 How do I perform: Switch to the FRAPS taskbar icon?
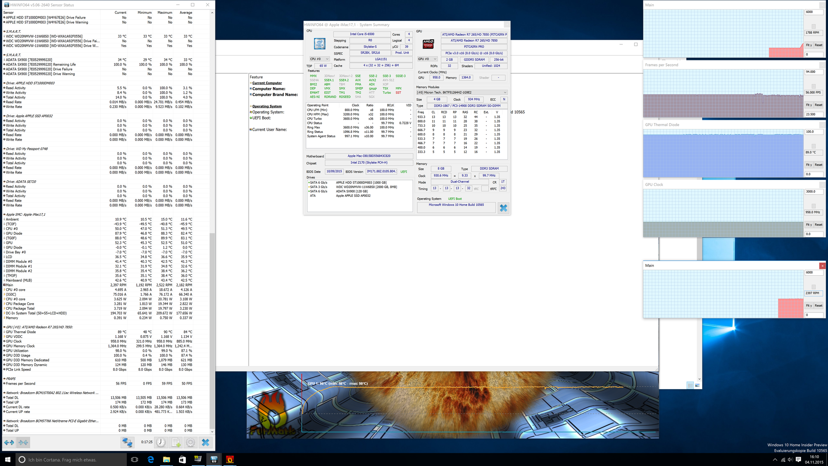[198, 460]
